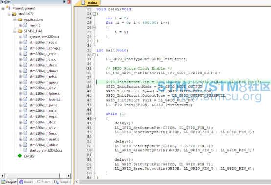
Task: Select startup_stm32l072xx.s in the tree
Action: click(x=46, y=150)
